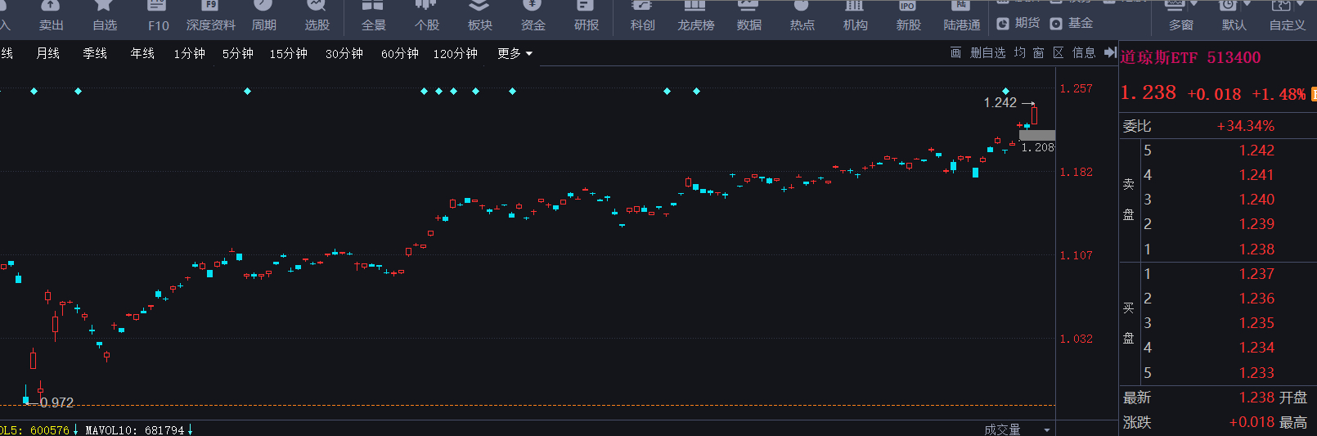This screenshot has width=1317, height=436.
Task: Click the 删自选 remove-from-watchlist button
Action: 987,52
